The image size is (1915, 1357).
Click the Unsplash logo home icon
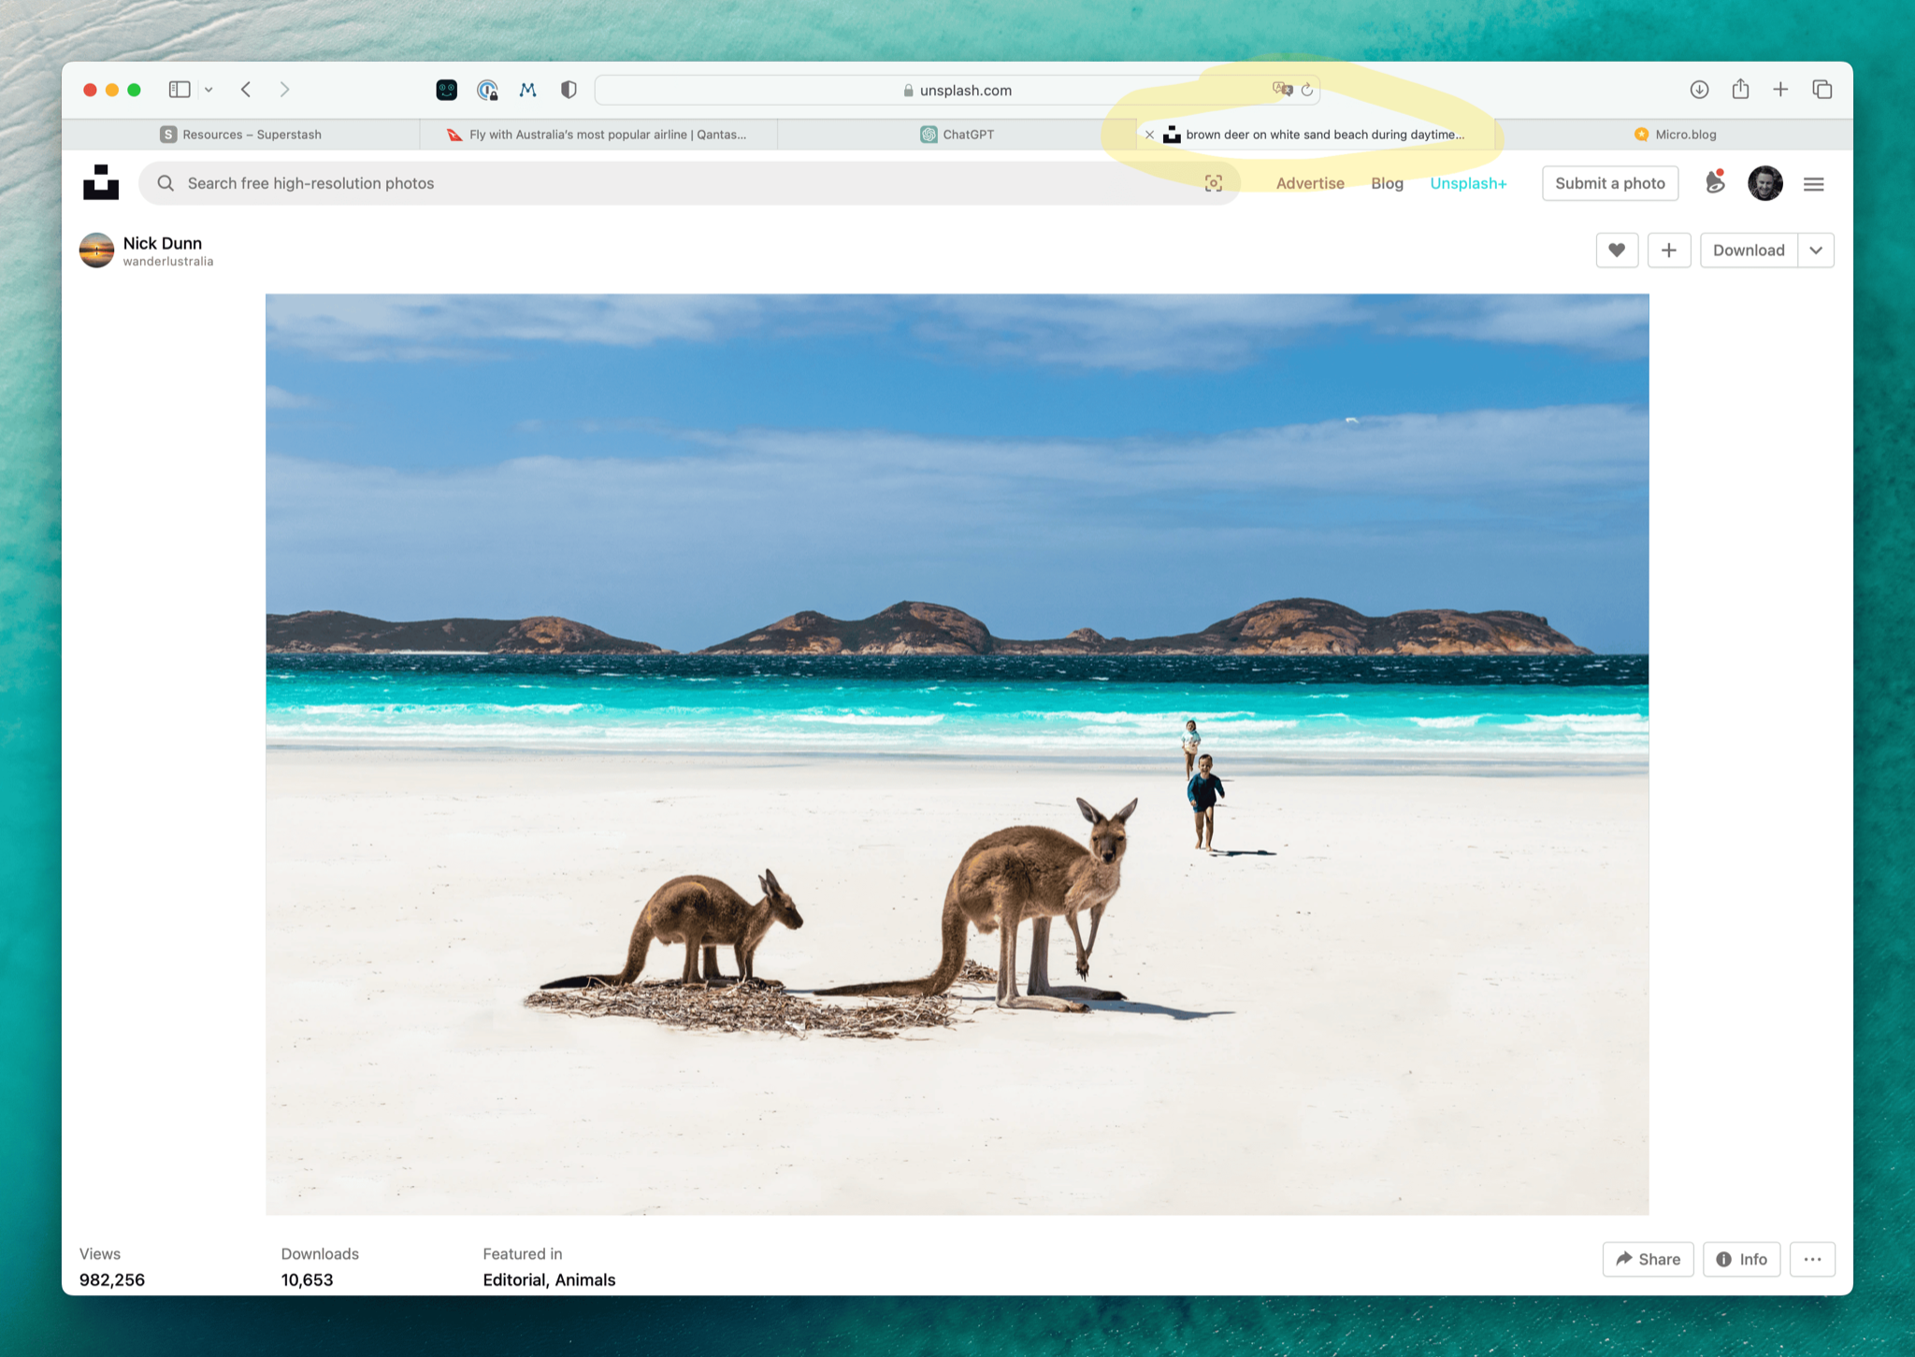click(101, 183)
